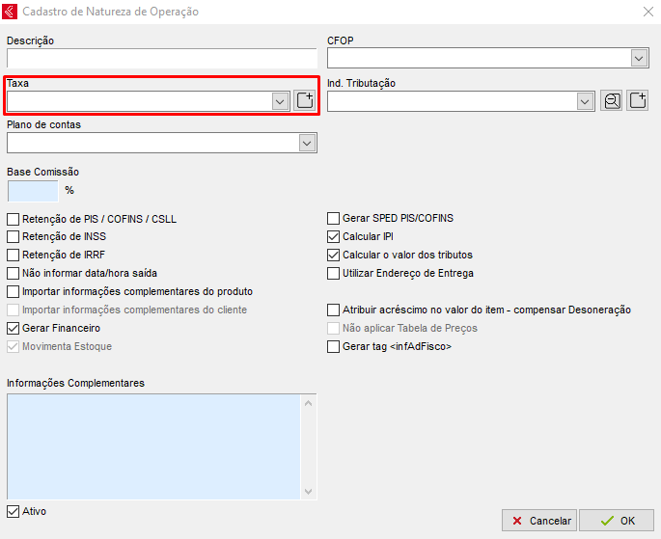Click the red app logo in title bar
The height and width of the screenshot is (539, 661).
point(10,12)
